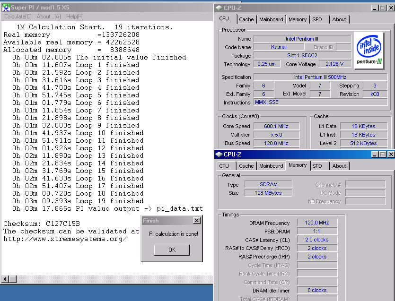Image resolution: width=395 pixels, height=301 pixels.
Task: Click the DRAM Idle Timer value 8 clocks
Action: point(317,290)
